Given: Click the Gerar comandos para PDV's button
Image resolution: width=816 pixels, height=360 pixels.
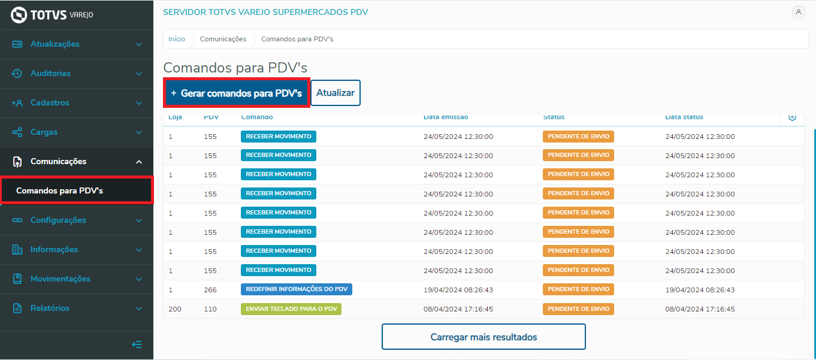Looking at the screenshot, I should pyautogui.click(x=236, y=93).
